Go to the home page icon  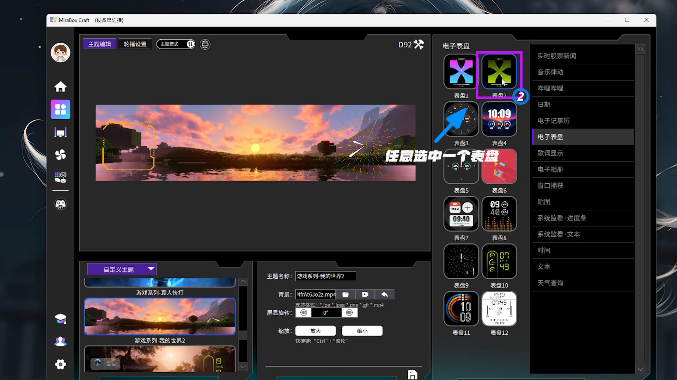60,87
